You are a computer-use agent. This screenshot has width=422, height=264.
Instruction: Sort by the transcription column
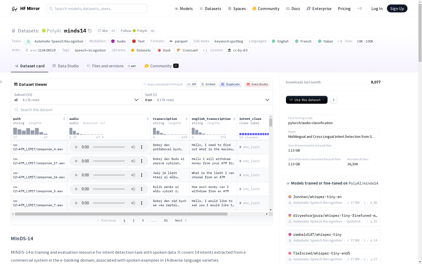click(186, 119)
